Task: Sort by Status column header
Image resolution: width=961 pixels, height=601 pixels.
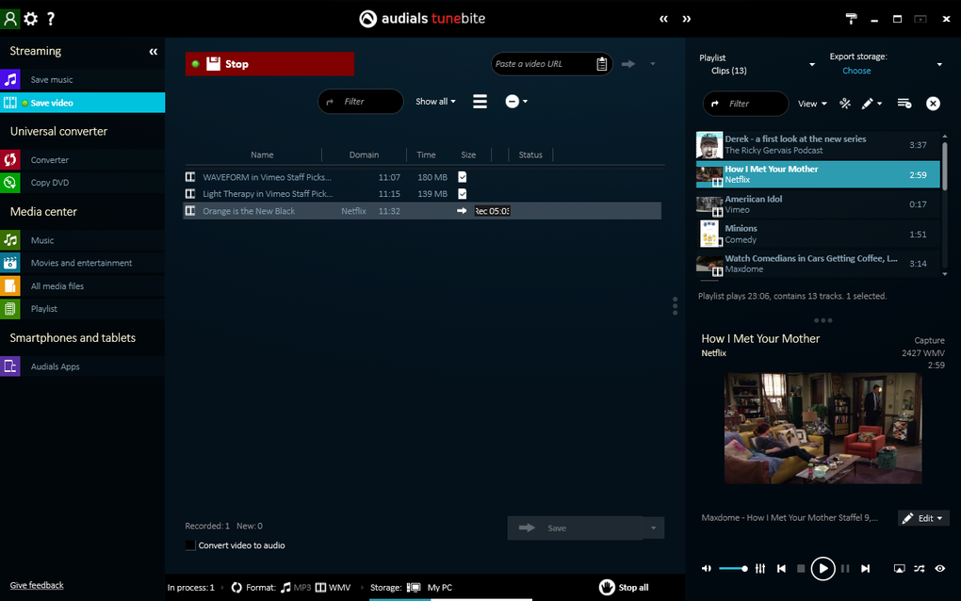Action: point(530,155)
